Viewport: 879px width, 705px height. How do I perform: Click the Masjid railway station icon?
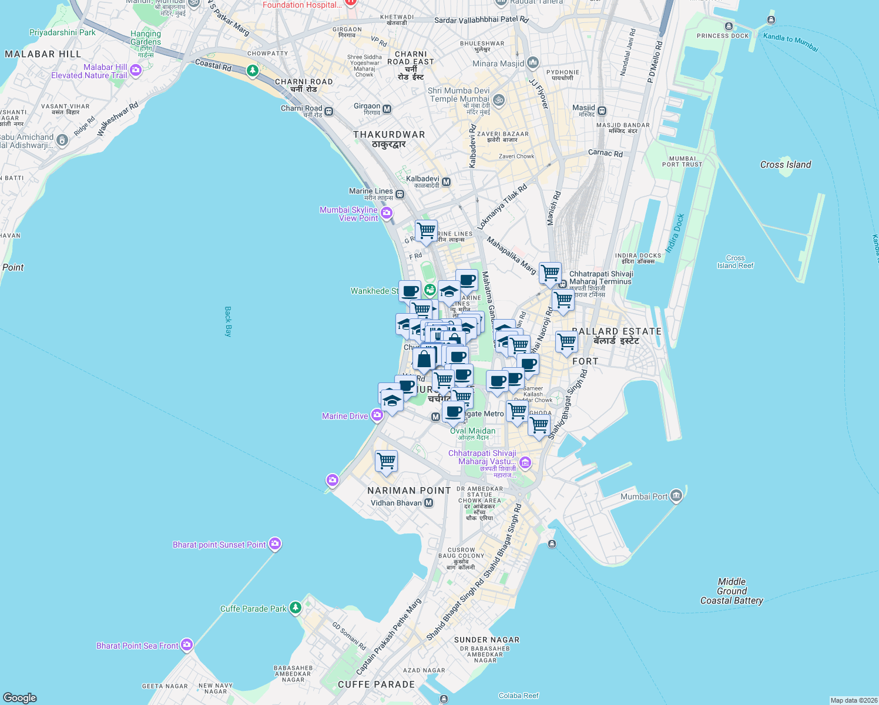tap(602, 110)
